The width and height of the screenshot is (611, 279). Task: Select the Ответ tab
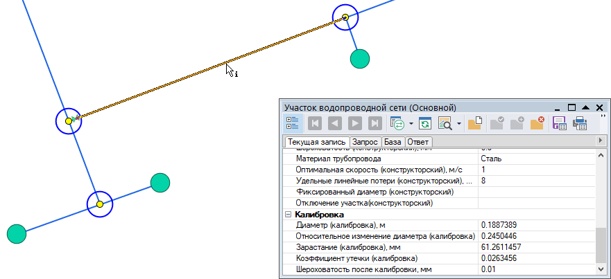pos(418,142)
